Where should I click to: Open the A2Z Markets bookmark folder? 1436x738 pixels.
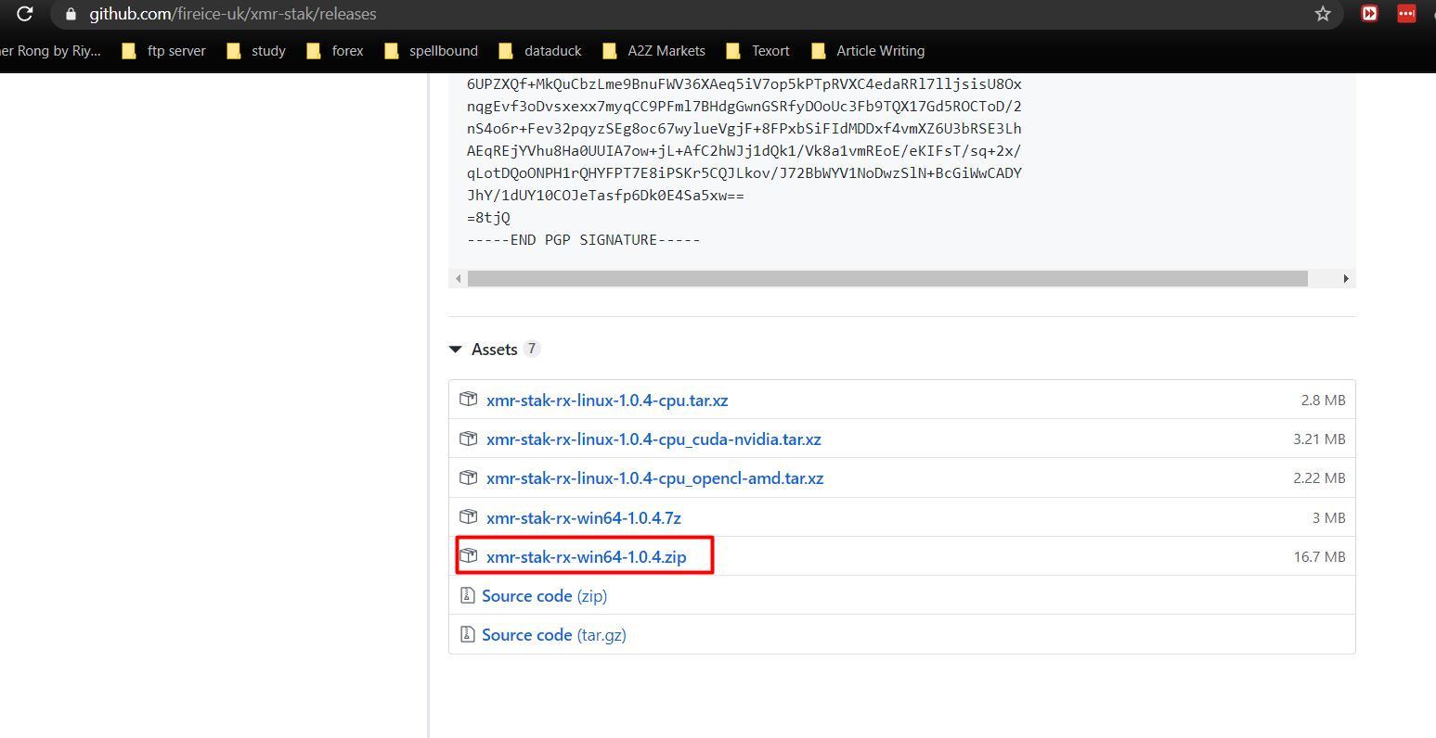(x=653, y=51)
